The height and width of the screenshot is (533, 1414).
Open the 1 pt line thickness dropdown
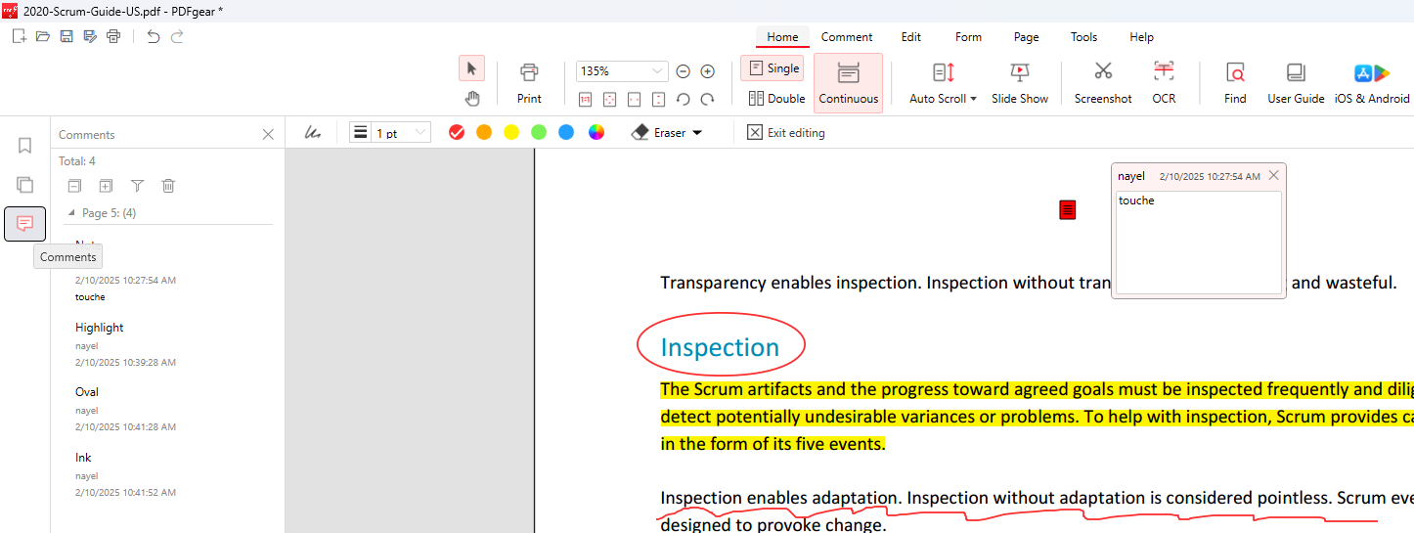click(x=420, y=133)
